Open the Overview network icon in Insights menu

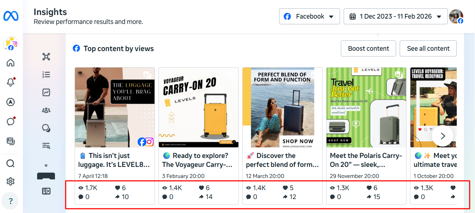pyautogui.click(x=46, y=57)
